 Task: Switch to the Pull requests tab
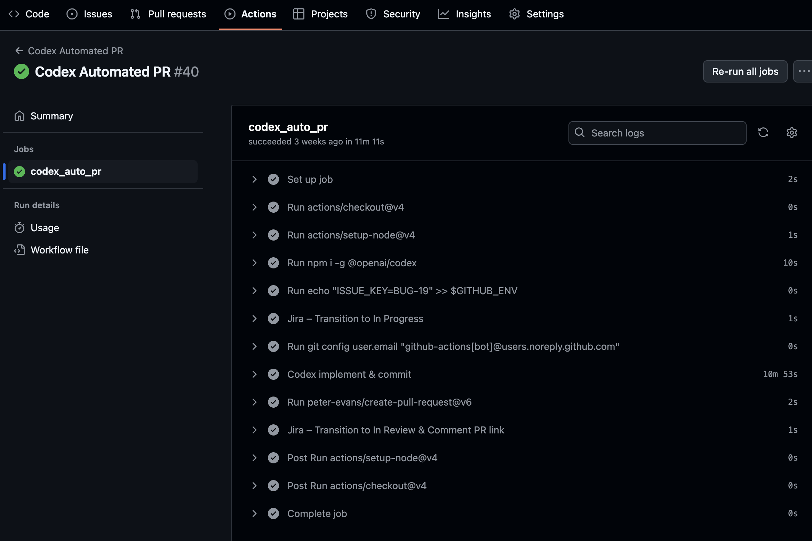coord(177,14)
